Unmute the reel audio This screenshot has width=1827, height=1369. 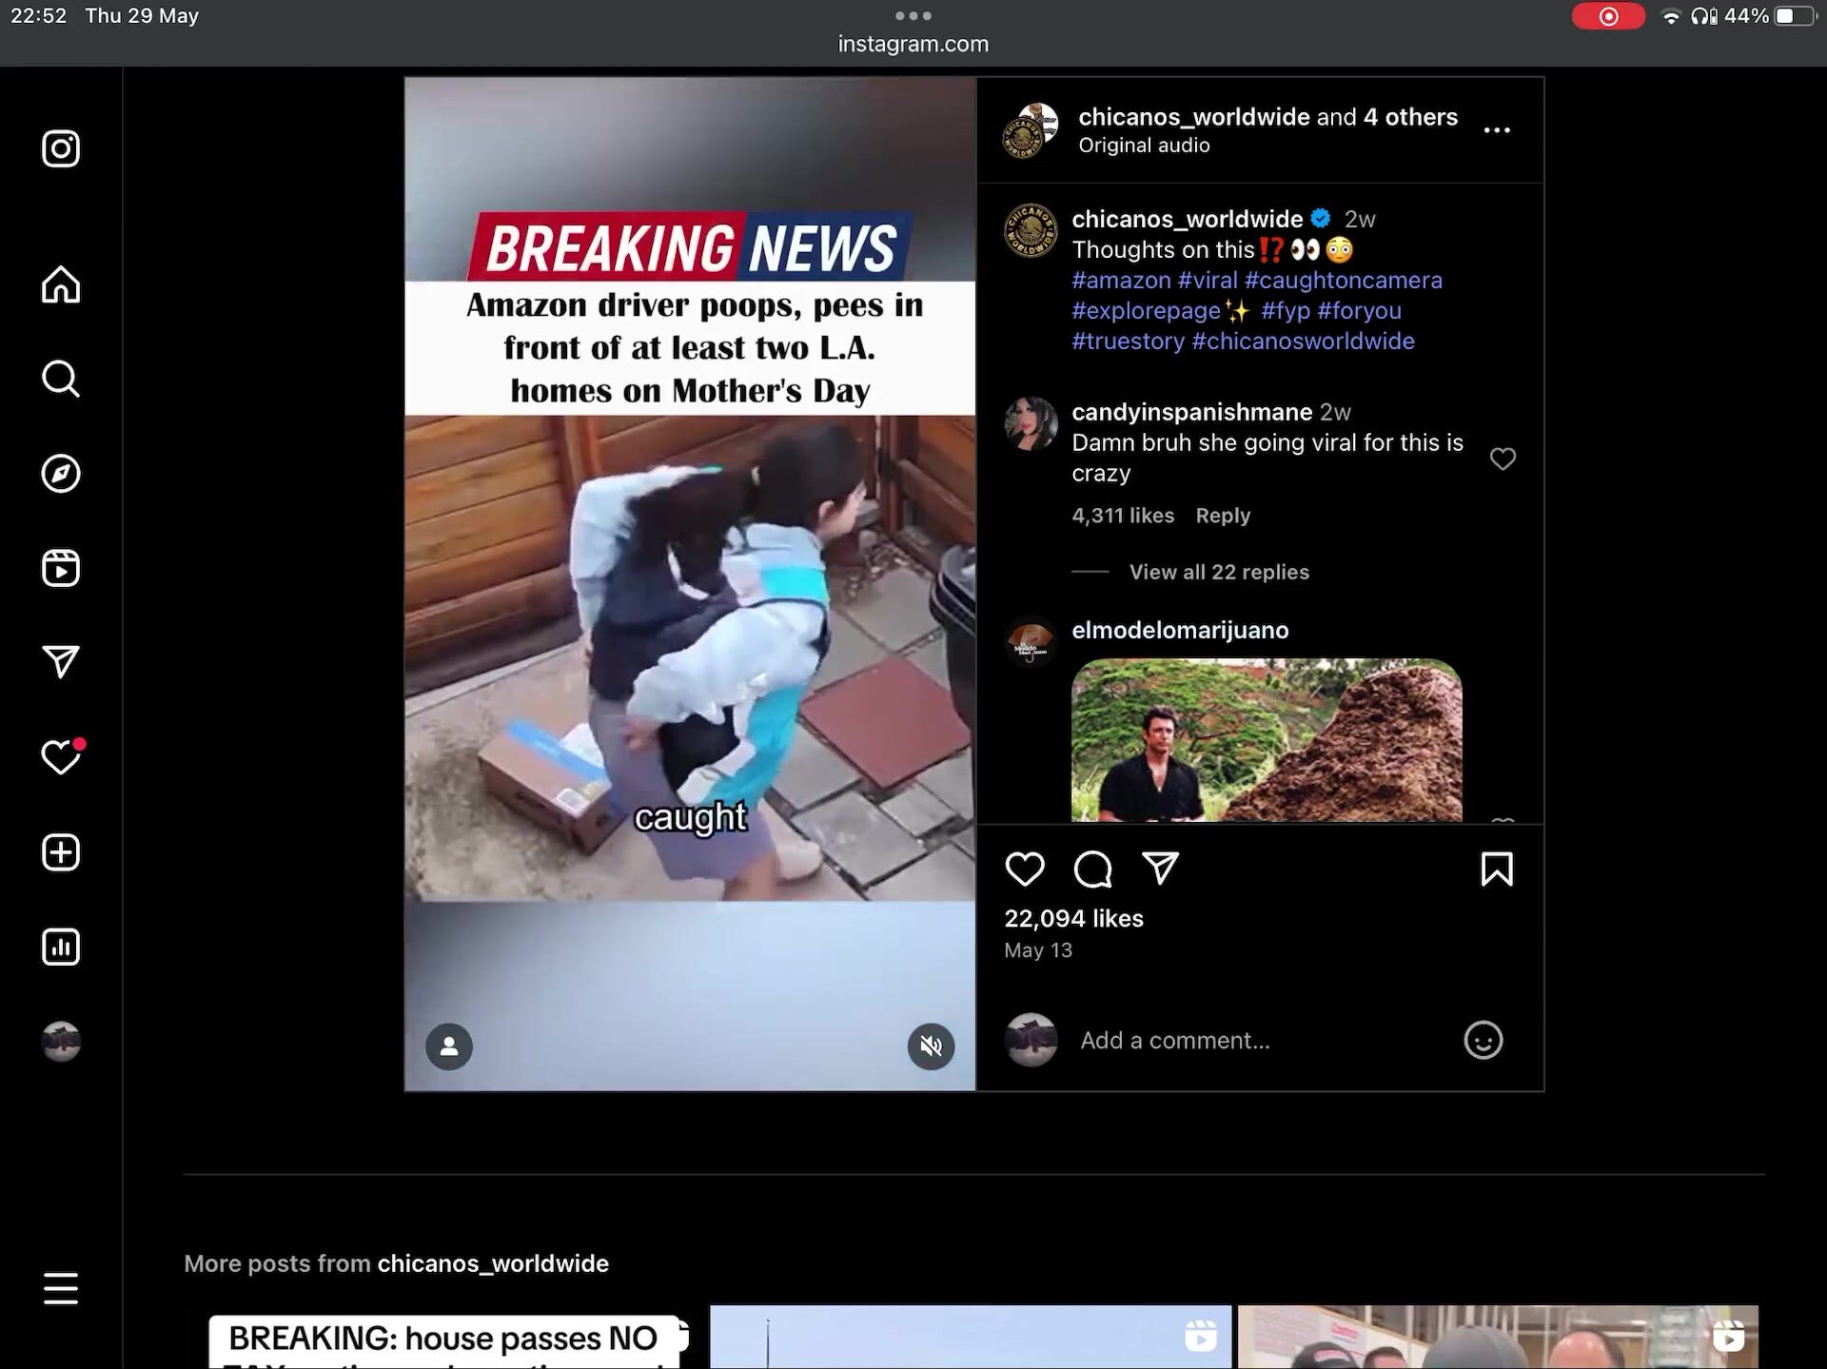pyautogui.click(x=931, y=1046)
